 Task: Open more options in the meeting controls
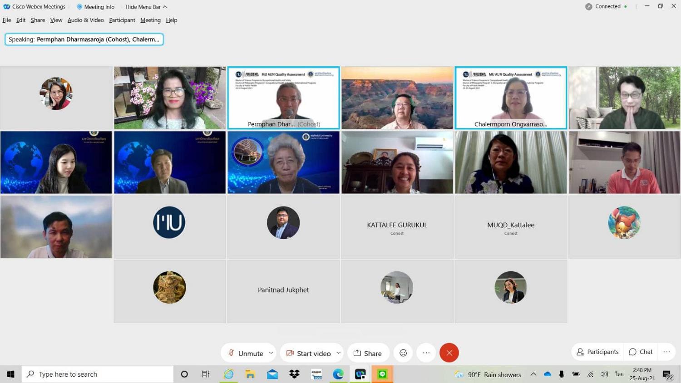tap(426, 353)
